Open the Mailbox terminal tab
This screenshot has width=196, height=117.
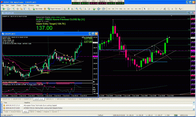pyautogui.click(x=39, y=112)
